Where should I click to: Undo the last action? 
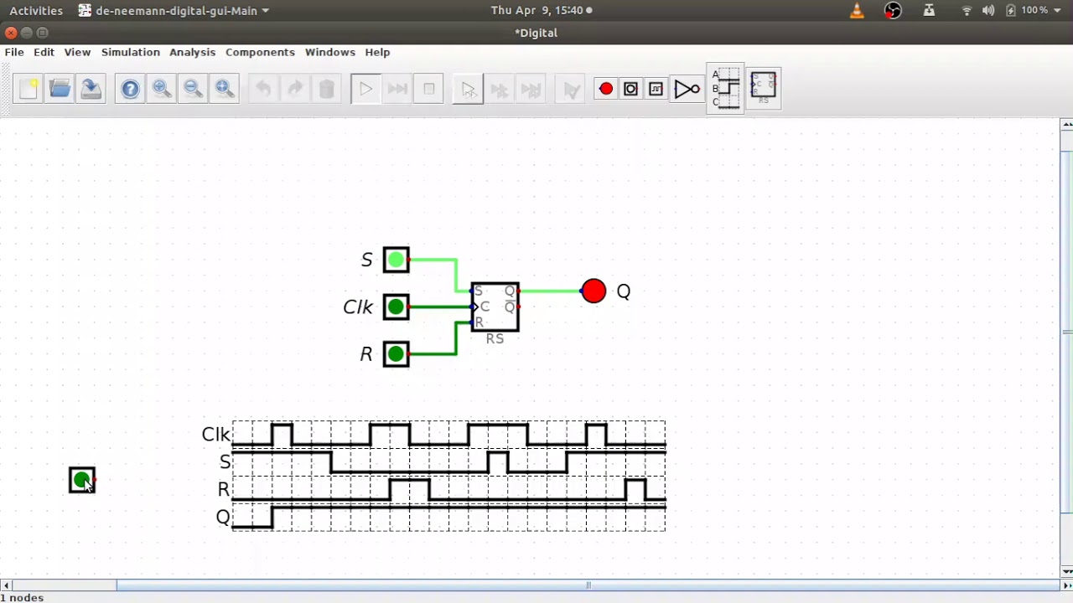tap(263, 89)
